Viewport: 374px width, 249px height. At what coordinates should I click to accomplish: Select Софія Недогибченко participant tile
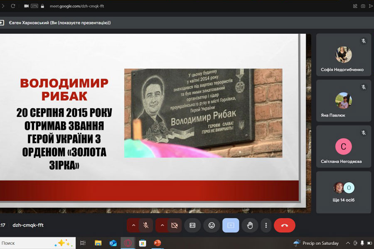point(344,55)
